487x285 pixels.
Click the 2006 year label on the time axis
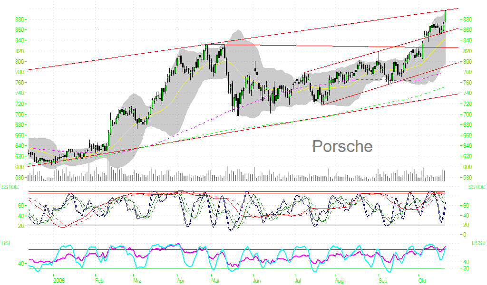59,281
